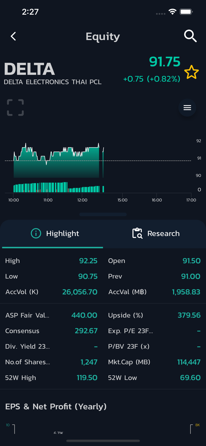Open the chart hamburger menu
Screen dimensions: 206x446
click(x=187, y=108)
